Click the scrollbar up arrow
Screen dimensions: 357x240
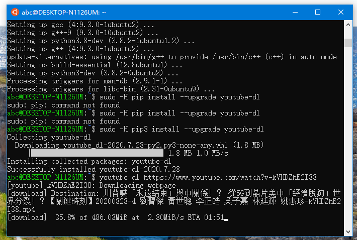(348, 25)
